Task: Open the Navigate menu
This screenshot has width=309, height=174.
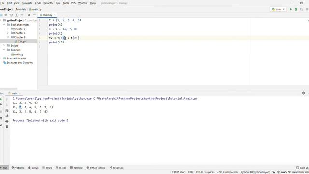Action: click(x=27, y=3)
